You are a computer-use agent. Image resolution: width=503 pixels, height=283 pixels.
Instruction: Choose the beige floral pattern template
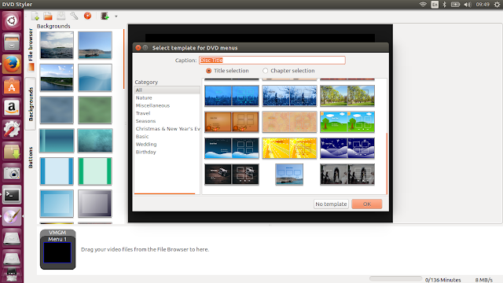click(x=289, y=122)
